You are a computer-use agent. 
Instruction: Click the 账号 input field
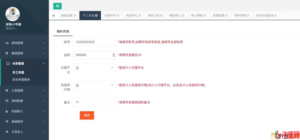point(94,42)
